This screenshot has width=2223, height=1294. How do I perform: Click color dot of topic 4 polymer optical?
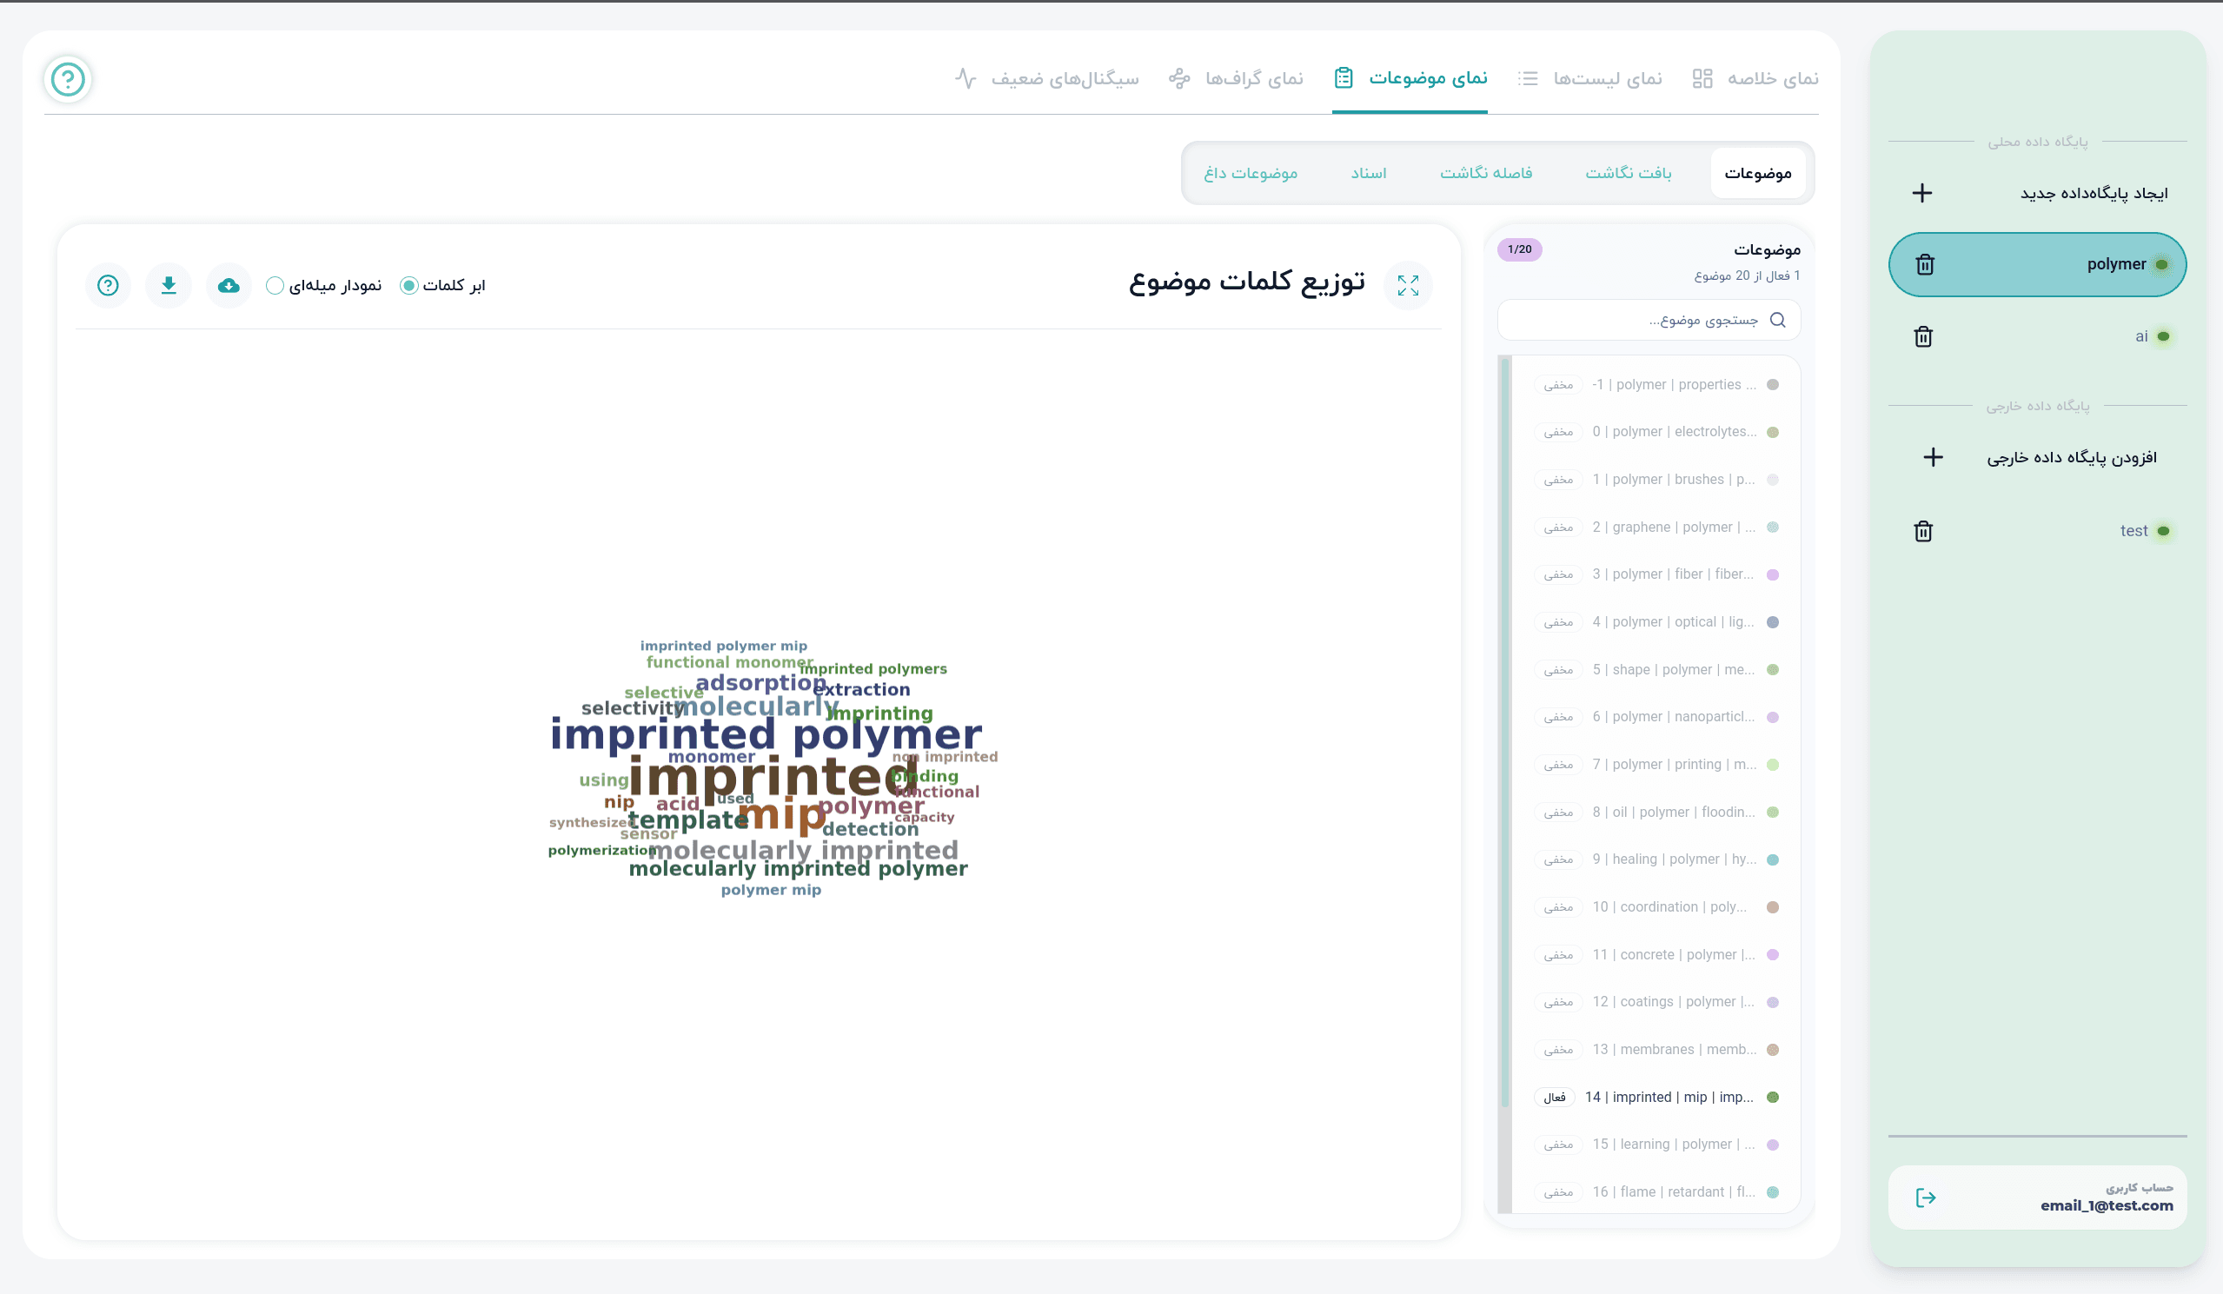click(1772, 622)
